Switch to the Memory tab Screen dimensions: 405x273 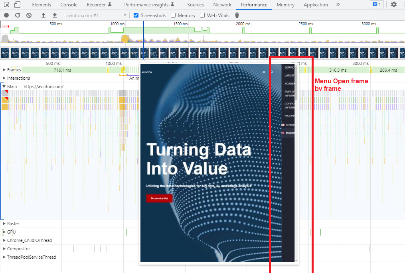tap(285, 5)
